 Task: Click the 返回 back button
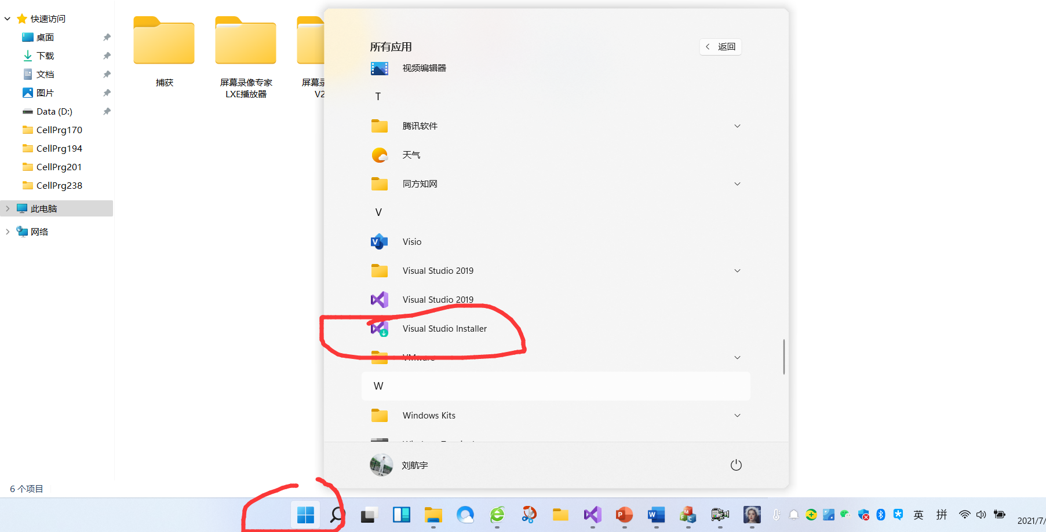721,47
